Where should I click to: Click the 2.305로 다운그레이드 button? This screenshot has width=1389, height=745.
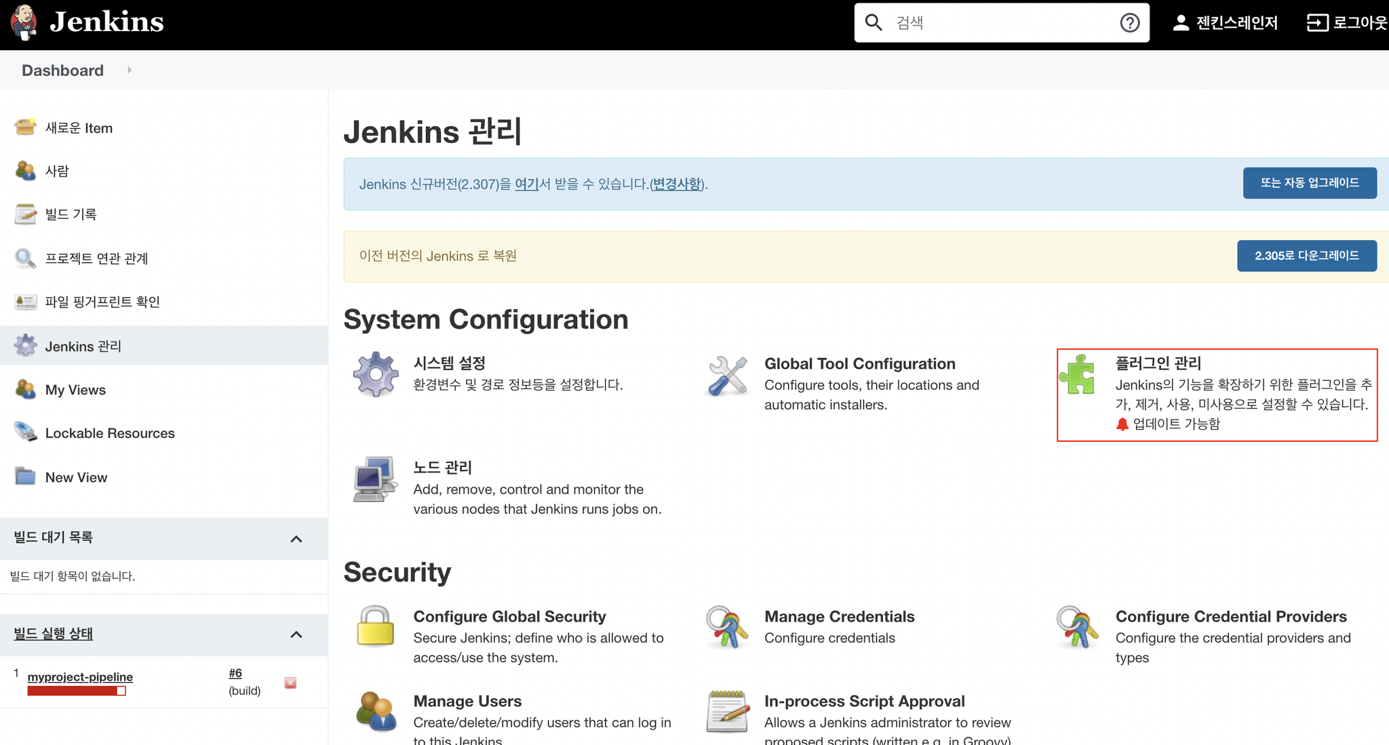[1307, 256]
